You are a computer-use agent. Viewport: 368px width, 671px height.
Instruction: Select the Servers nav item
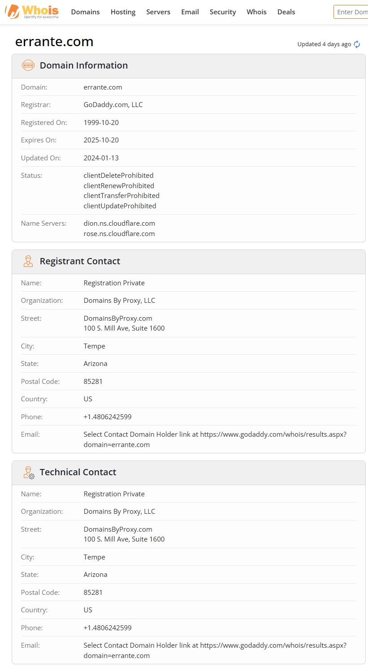158,12
